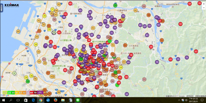Open the yellow marker labeled 40

tap(76, 50)
